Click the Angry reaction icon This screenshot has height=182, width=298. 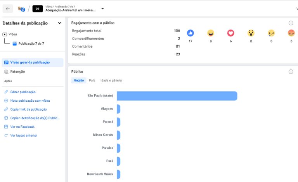pos(291,33)
